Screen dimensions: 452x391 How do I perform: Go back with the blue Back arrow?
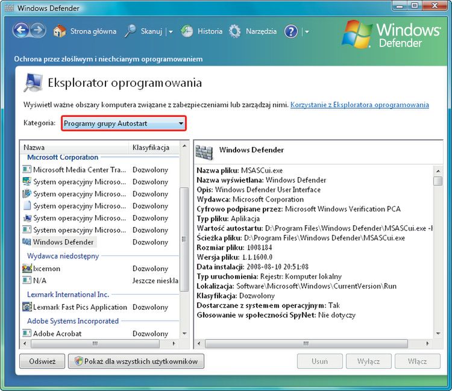[20, 30]
